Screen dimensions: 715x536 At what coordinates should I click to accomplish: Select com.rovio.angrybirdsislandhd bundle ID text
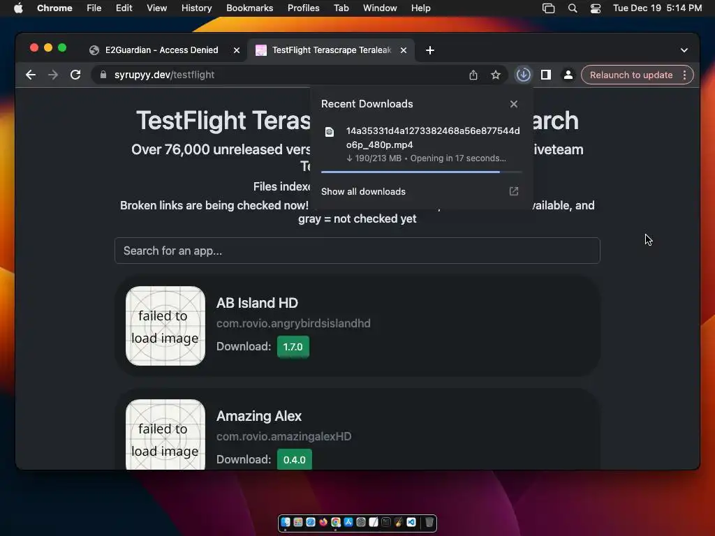[x=293, y=324]
